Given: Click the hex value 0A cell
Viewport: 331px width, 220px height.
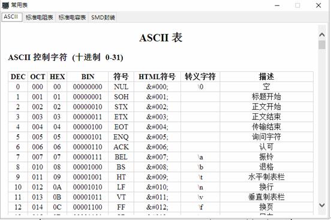Looking at the screenshot, I should coord(57,187).
